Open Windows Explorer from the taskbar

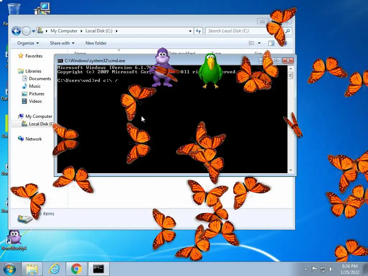pyautogui.click(x=32, y=269)
